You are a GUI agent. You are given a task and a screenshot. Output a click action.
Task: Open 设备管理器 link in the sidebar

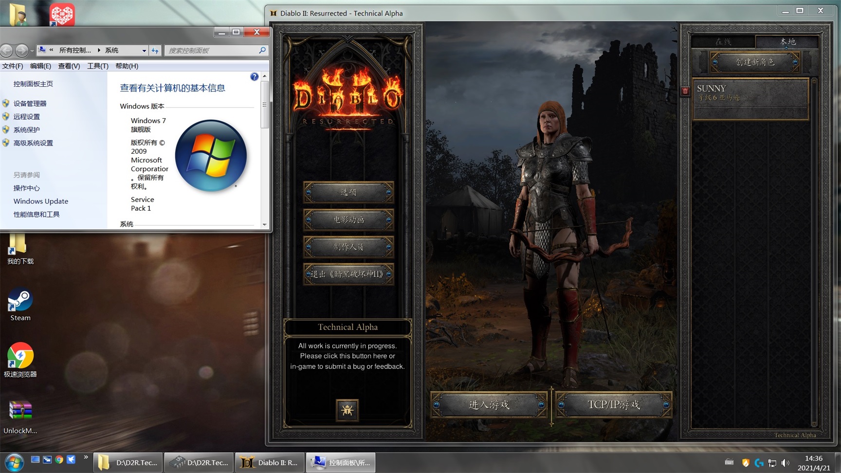30,103
